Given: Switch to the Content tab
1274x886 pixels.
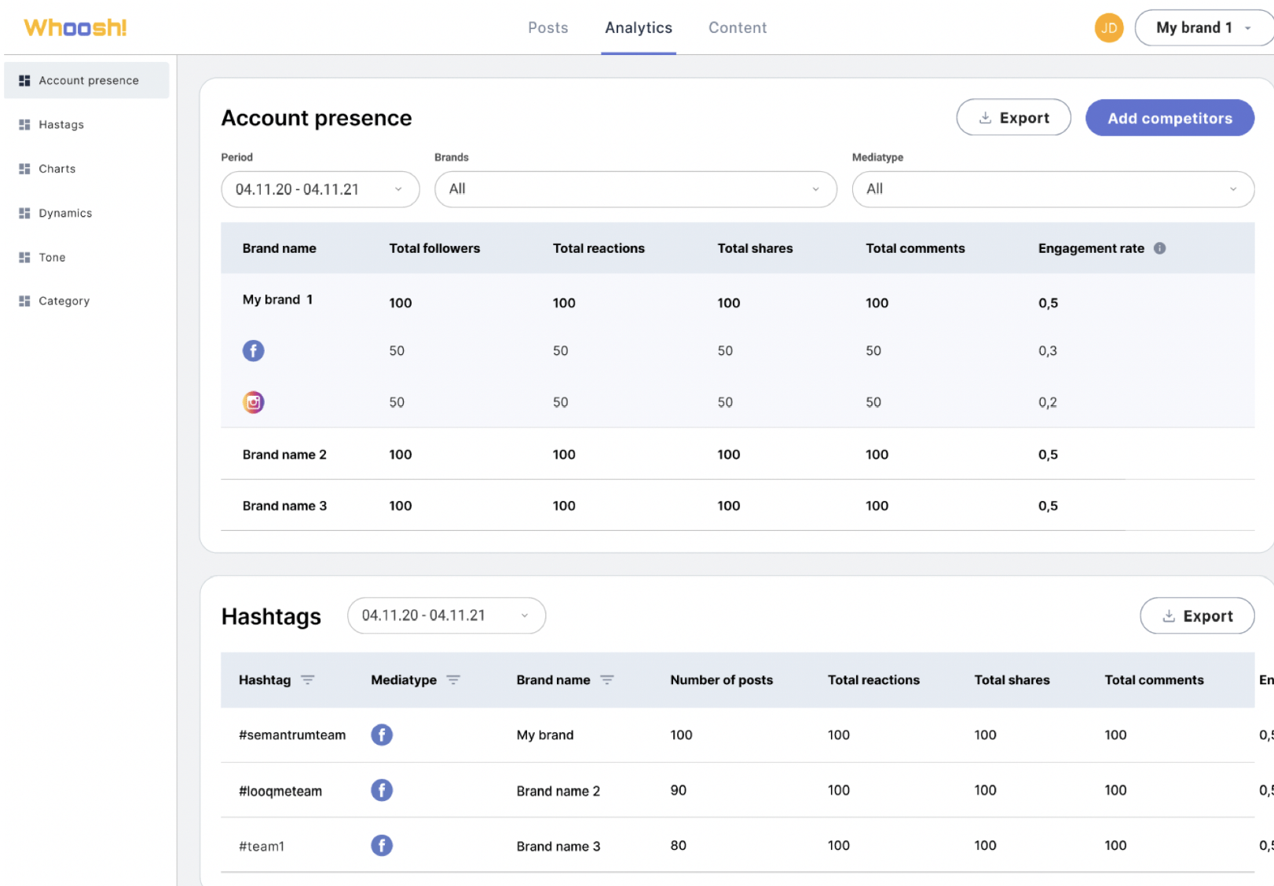Looking at the screenshot, I should 737,28.
